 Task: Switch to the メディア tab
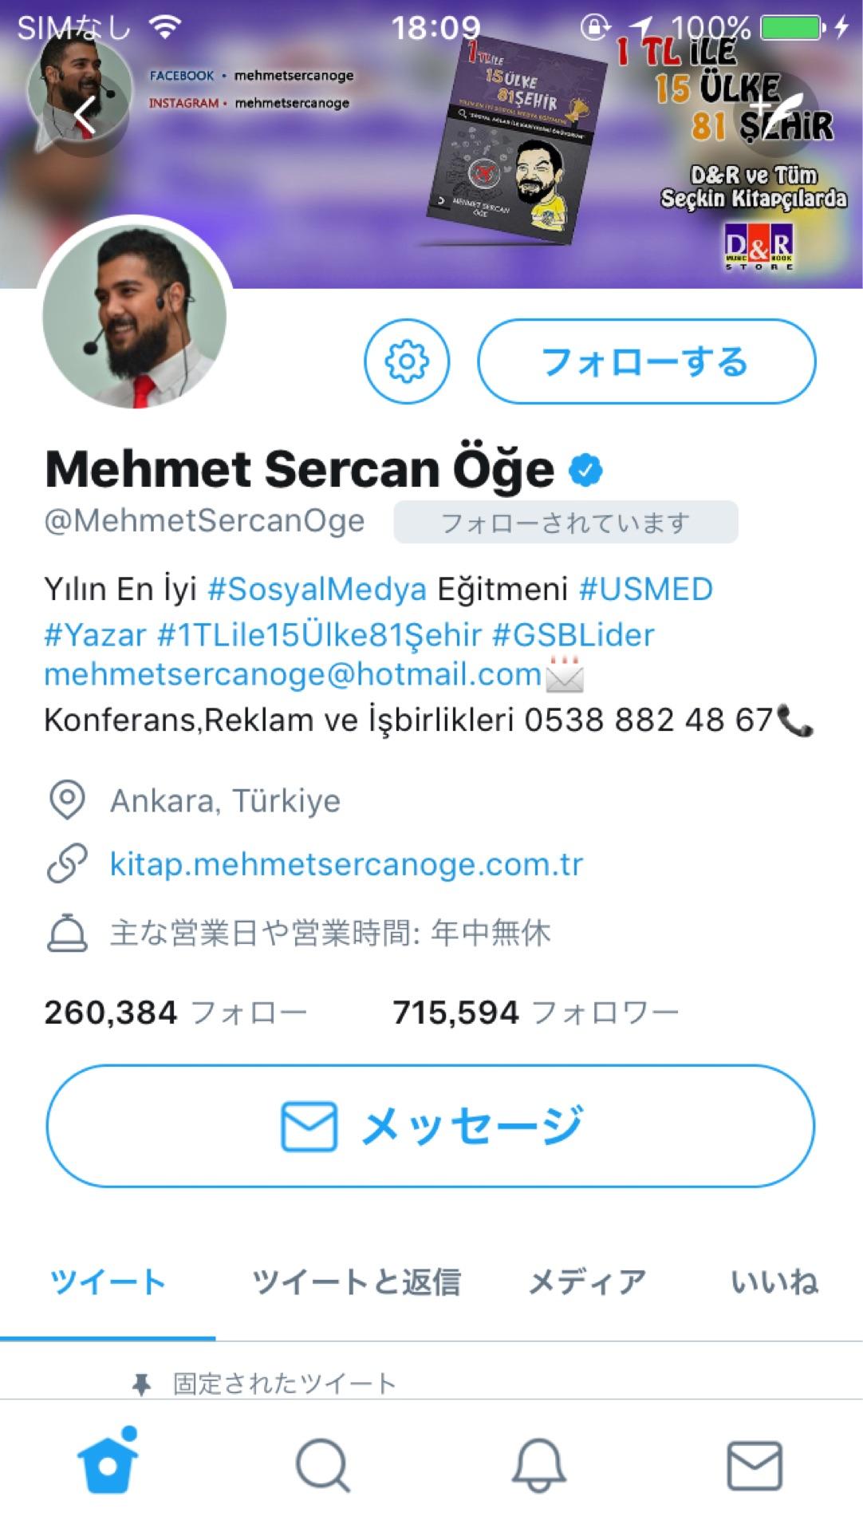587,1282
